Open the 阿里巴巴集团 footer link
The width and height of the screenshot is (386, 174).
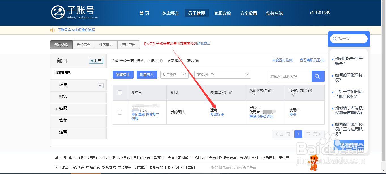pos(65,158)
